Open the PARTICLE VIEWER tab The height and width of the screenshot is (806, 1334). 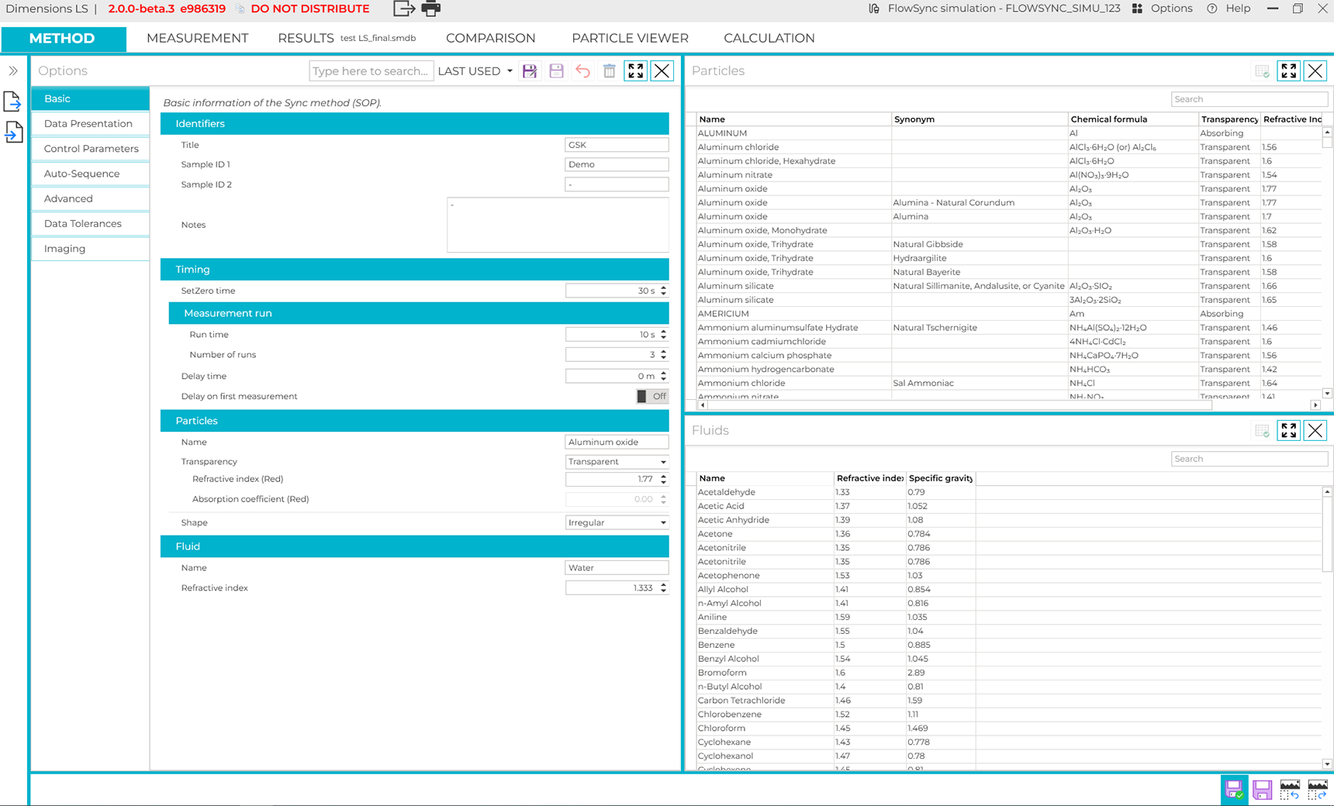coord(630,38)
